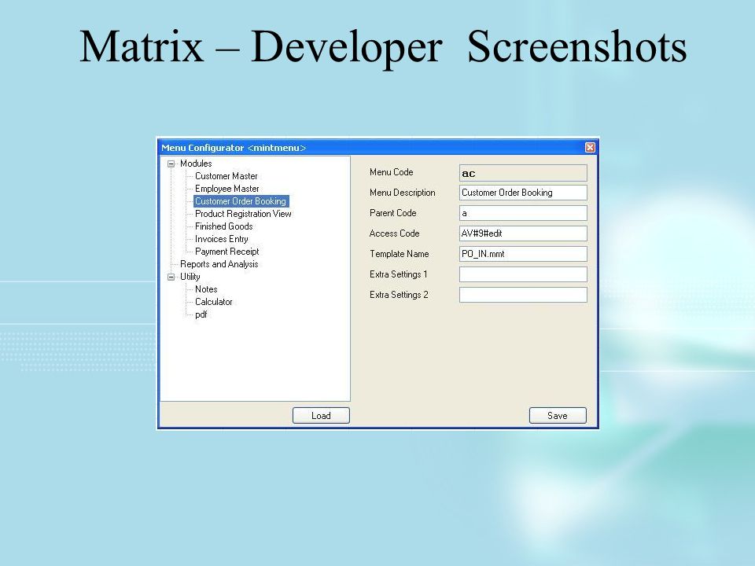This screenshot has width=755, height=566.
Task: Focus the Extra Settings 1 field
Action: click(x=523, y=274)
